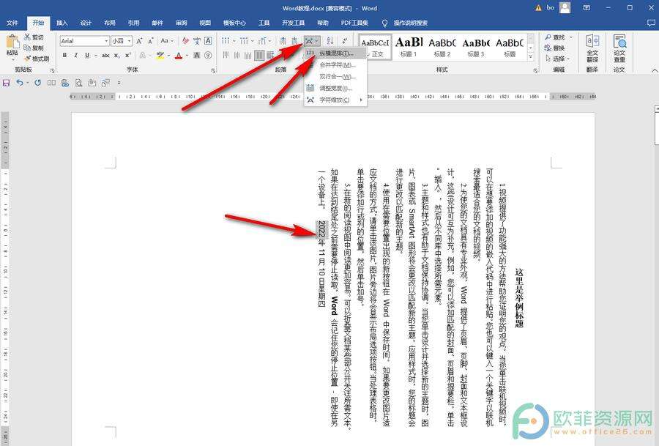Image resolution: width=659 pixels, height=446 pixels.
Task: Undo last action arrow icon
Action: coord(20,83)
